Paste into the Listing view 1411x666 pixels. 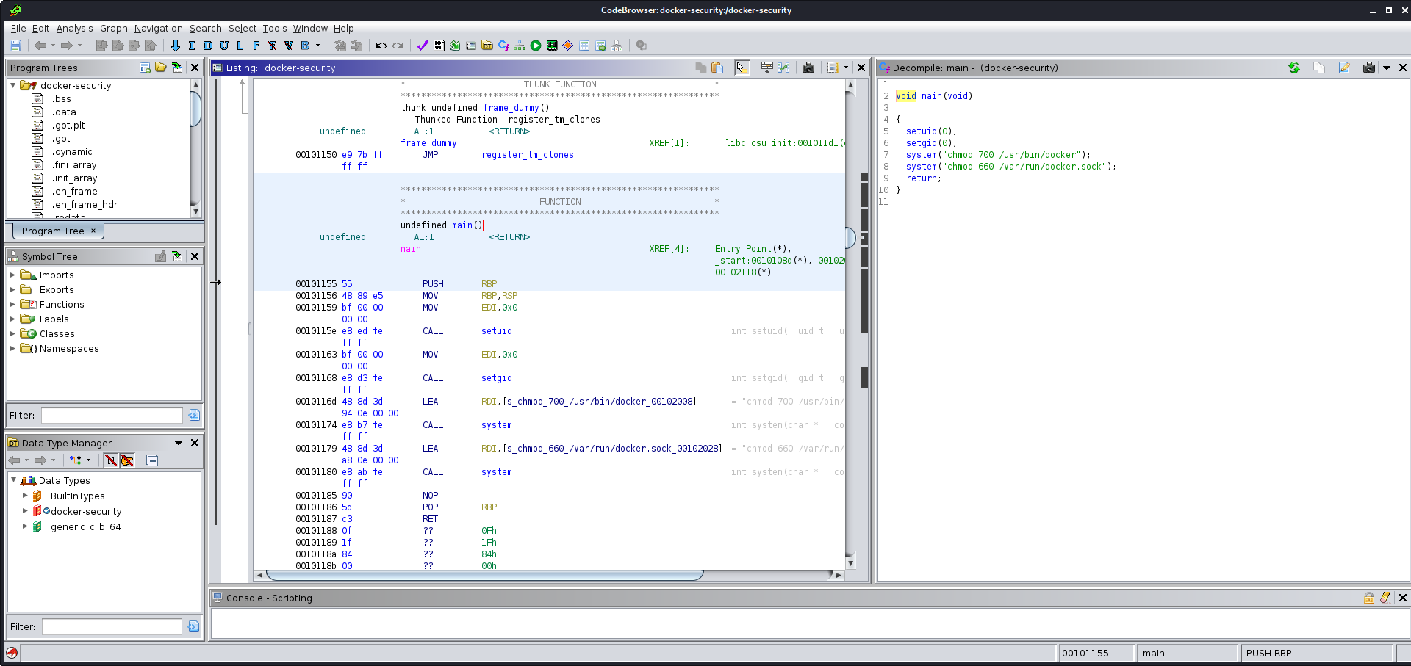[718, 68]
